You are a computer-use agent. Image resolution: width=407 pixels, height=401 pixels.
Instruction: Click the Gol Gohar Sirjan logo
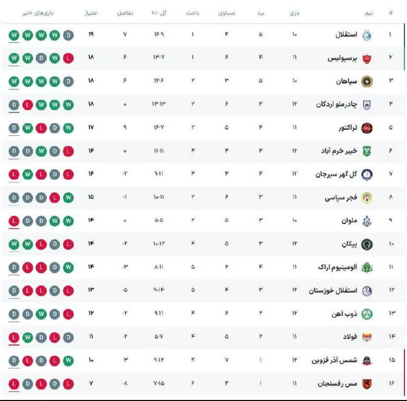[367, 174]
